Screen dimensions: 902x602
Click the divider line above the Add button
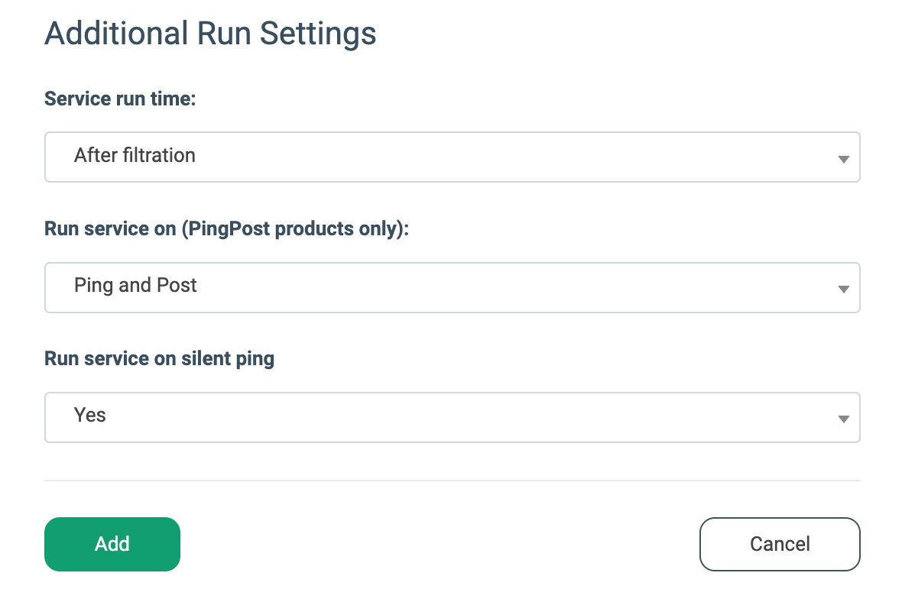pos(453,480)
